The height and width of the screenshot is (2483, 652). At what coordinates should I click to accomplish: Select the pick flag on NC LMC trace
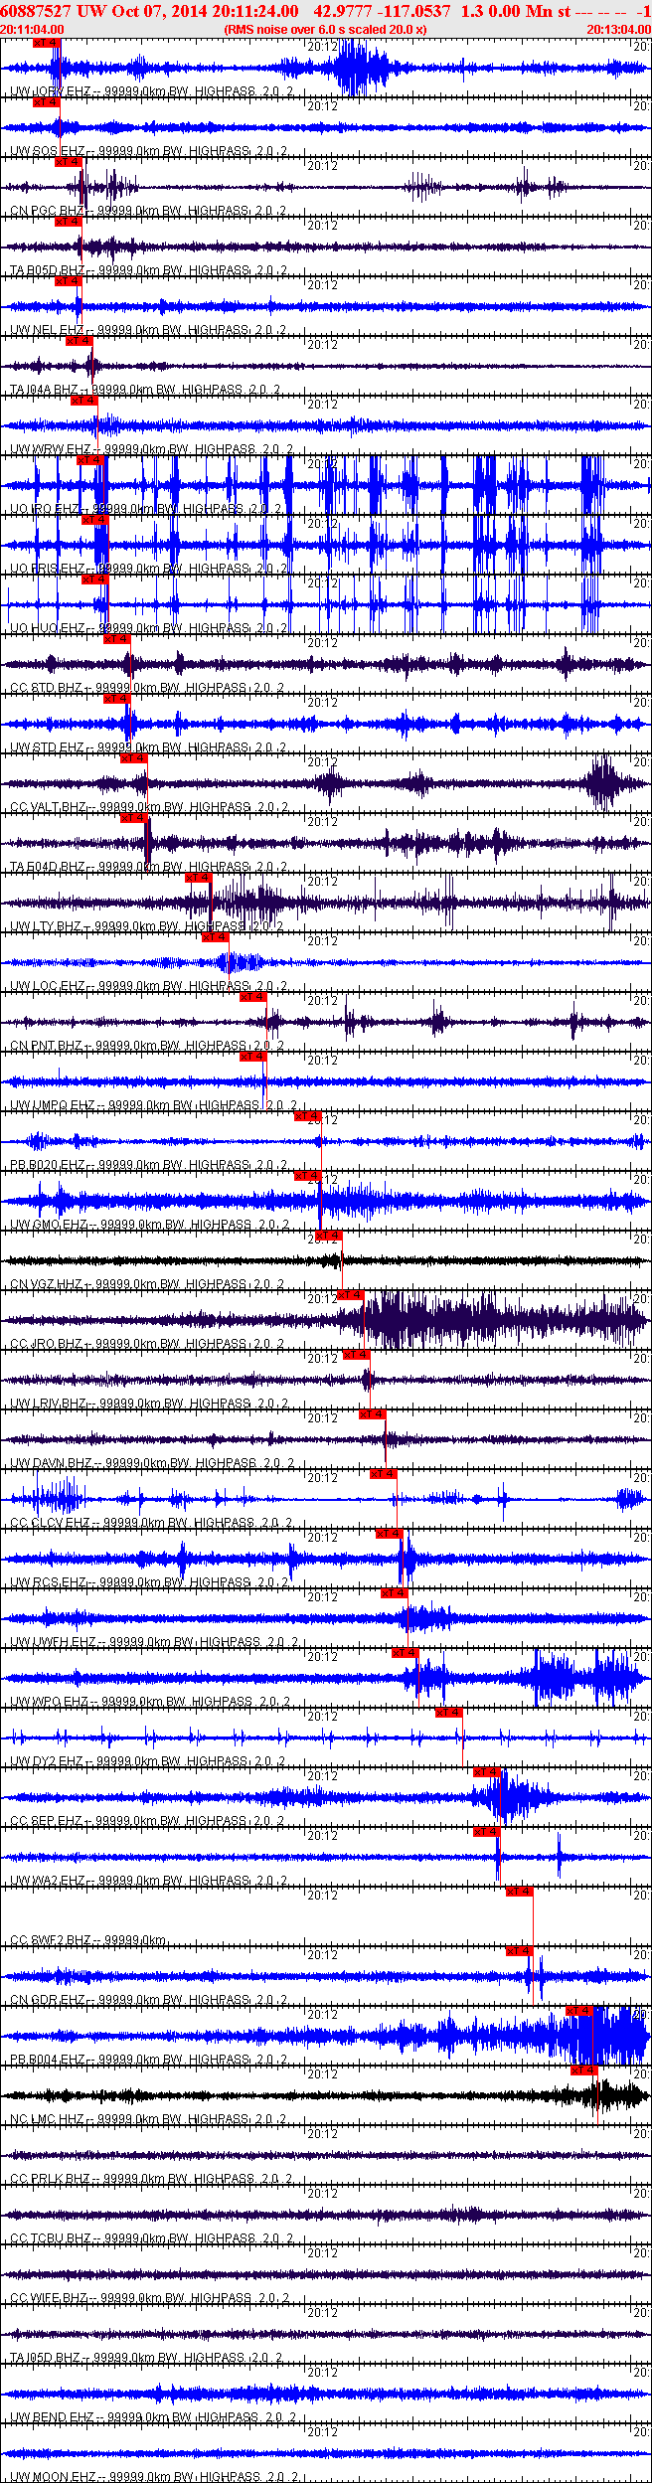pyautogui.click(x=584, y=2070)
